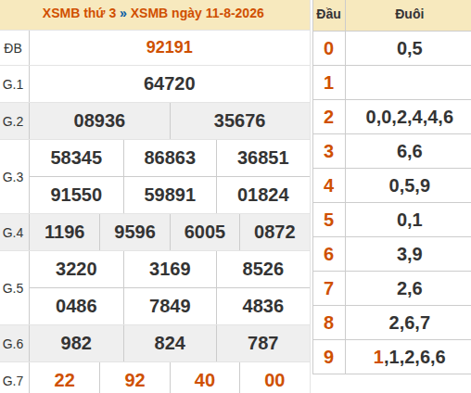The width and height of the screenshot is (471, 393).
Task: Select fifth prize number 7849
Action: [170, 306]
